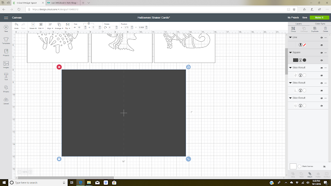Click the resize handle on selected square

(x=188, y=159)
